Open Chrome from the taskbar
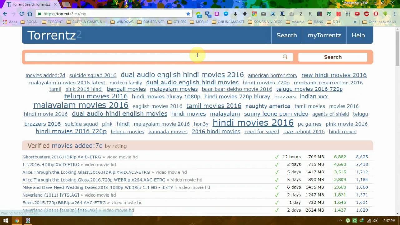This screenshot has width=400, height=225. pyautogui.click(x=17, y=221)
